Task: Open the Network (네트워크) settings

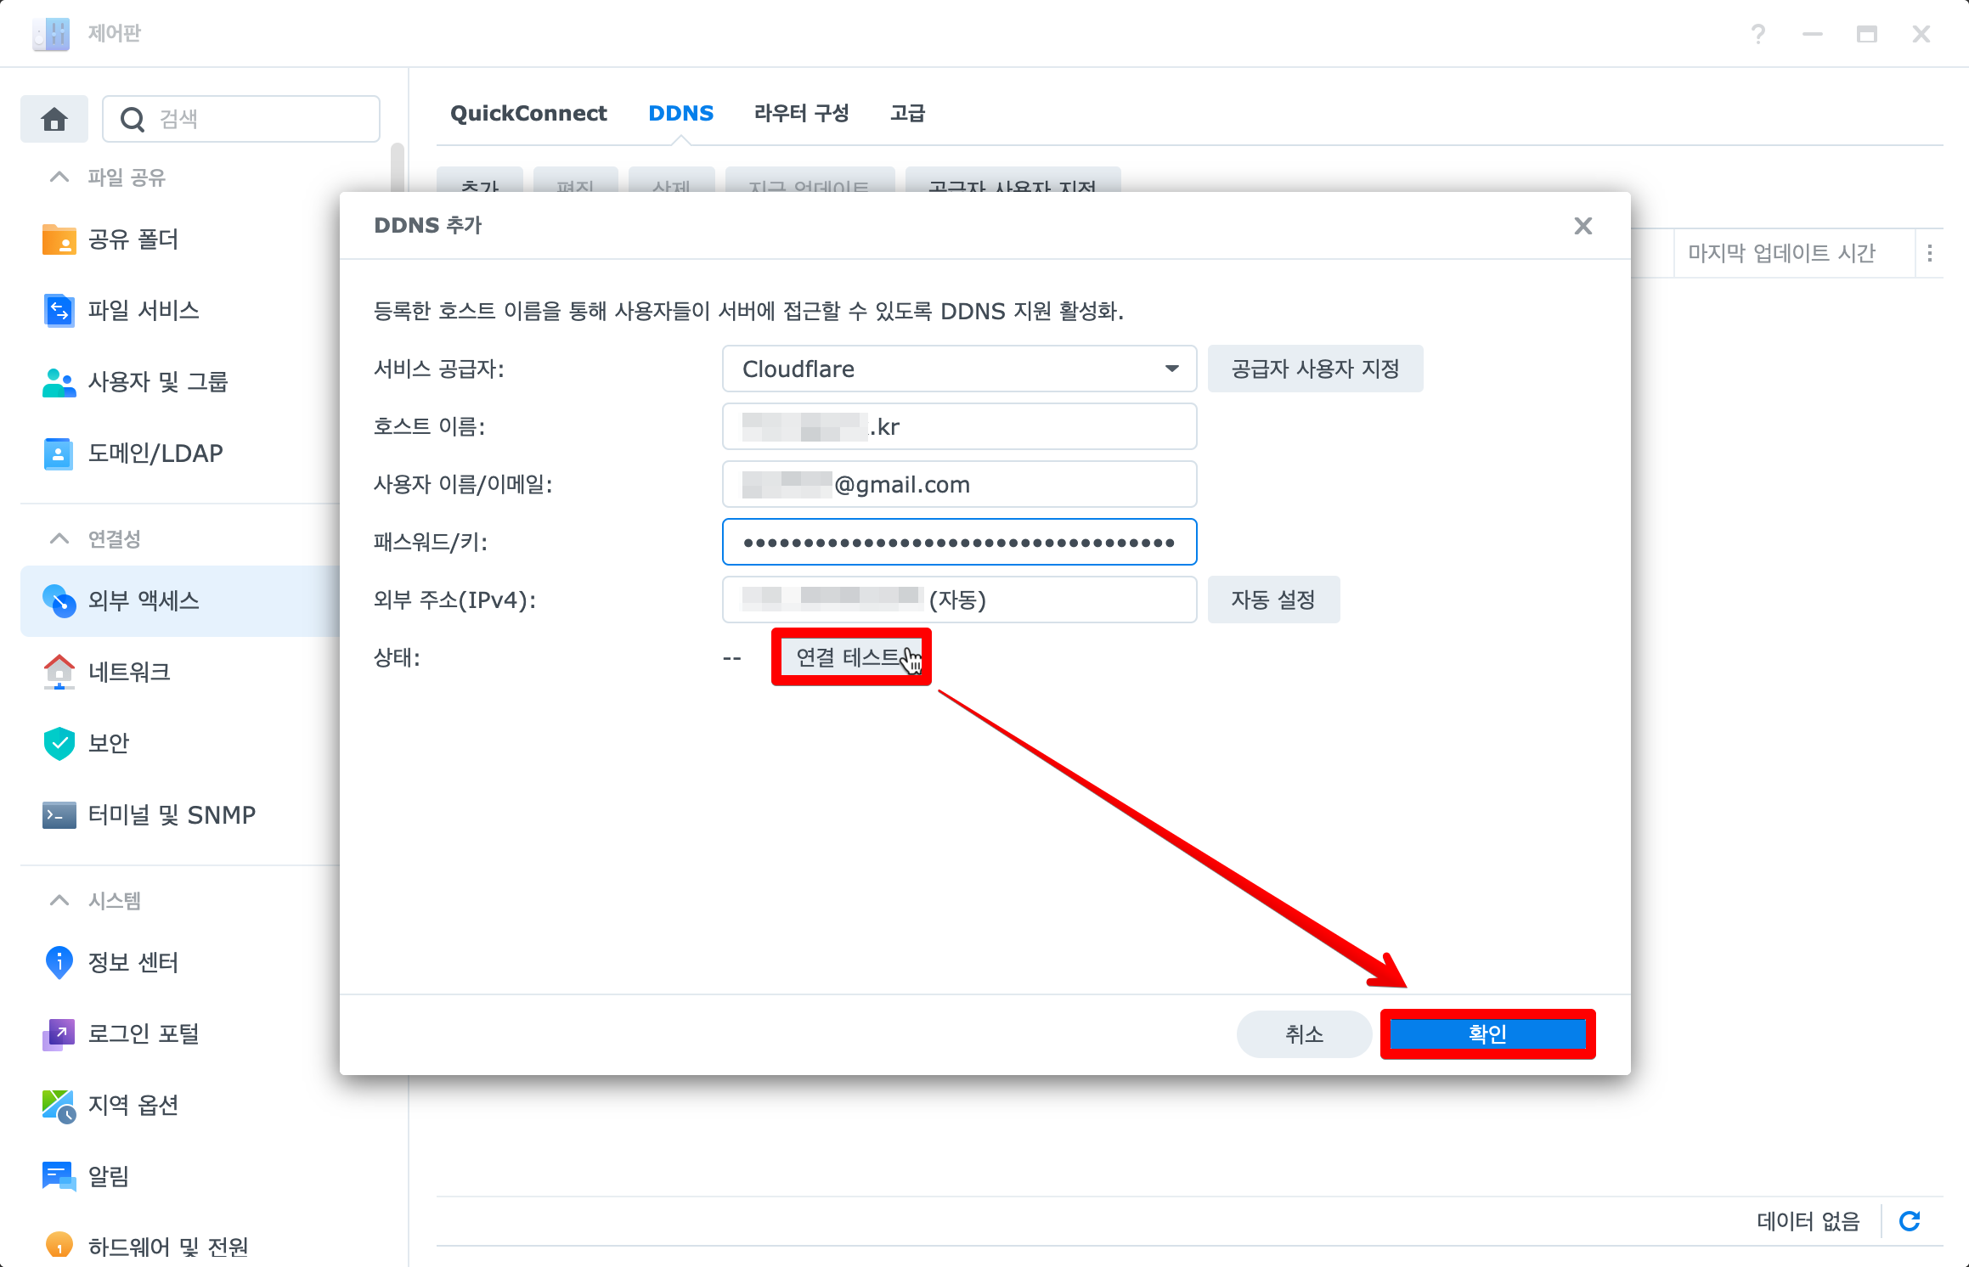Action: pos(129,672)
